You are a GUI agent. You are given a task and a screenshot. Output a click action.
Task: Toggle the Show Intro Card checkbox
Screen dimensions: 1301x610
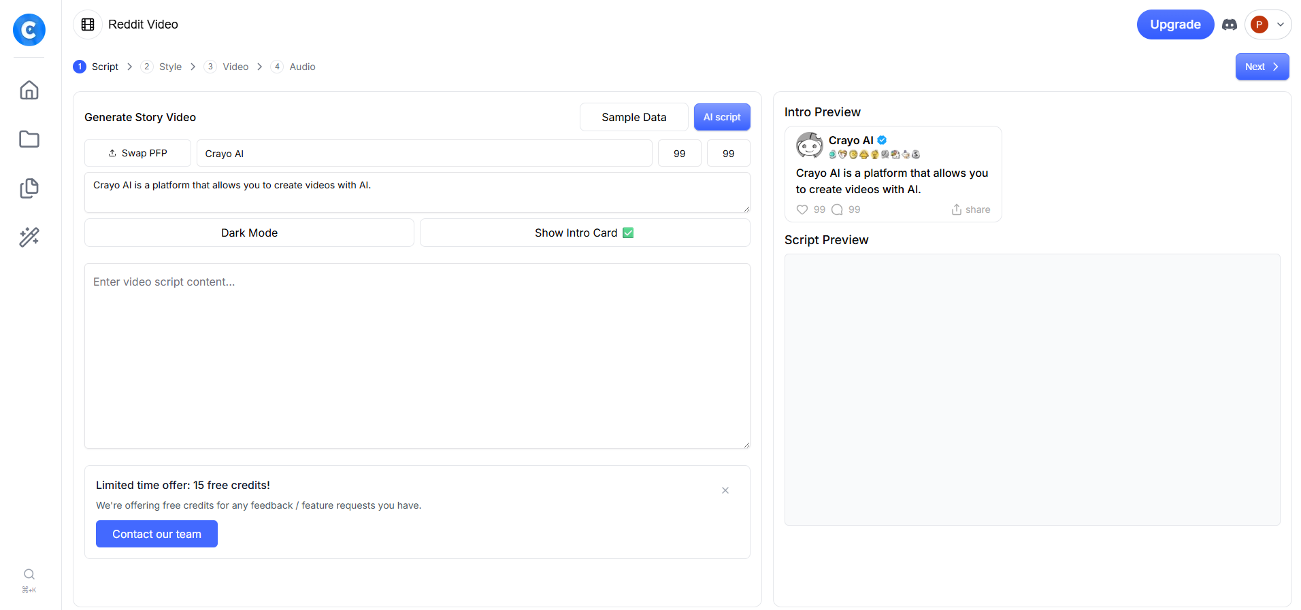tap(628, 233)
